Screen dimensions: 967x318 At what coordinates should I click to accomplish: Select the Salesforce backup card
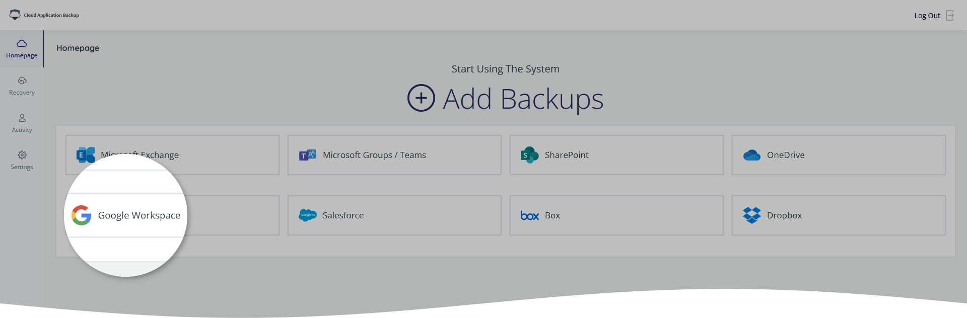click(x=394, y=215)
